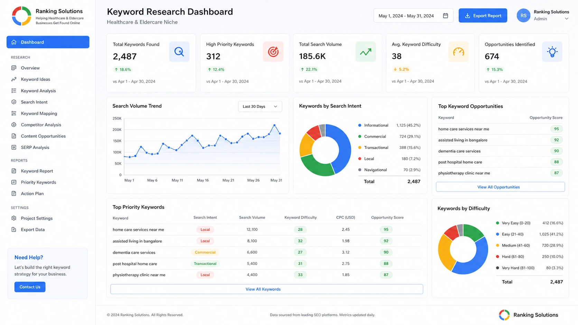This screenshot has width=578, height=325.
Task: Click the Competitor Analysis sidebar icon
Action: pos(14,125)
